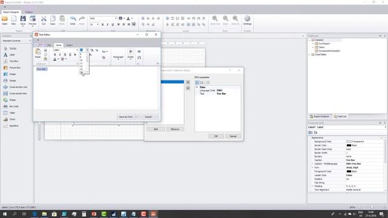Open Standard Controls toolbox dropdown
Image resolution: width=388 pixels, height=218 pixels.
(30, 41)
